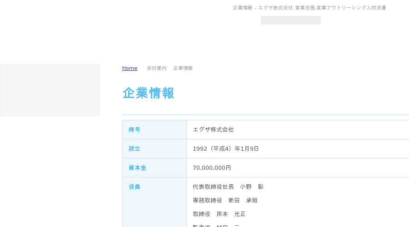Click the header tagline mentioning エグザ株式会社
The width and height of the screenshot is (409, 227).
[x=309, y=8]
